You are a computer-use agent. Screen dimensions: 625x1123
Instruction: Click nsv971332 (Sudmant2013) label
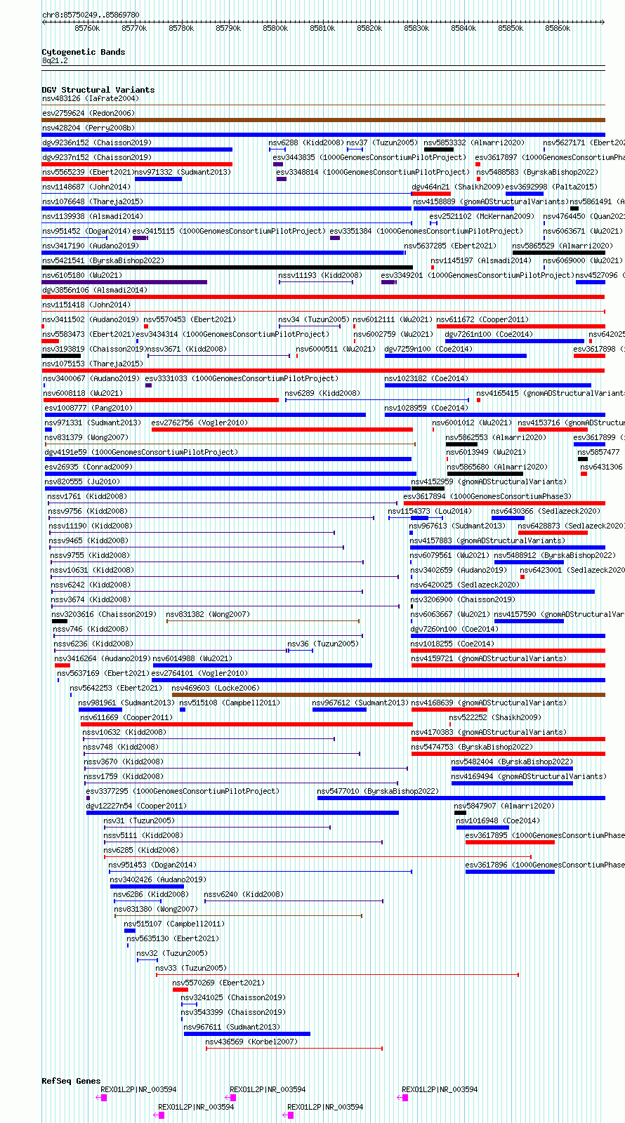tap(182, 173)
